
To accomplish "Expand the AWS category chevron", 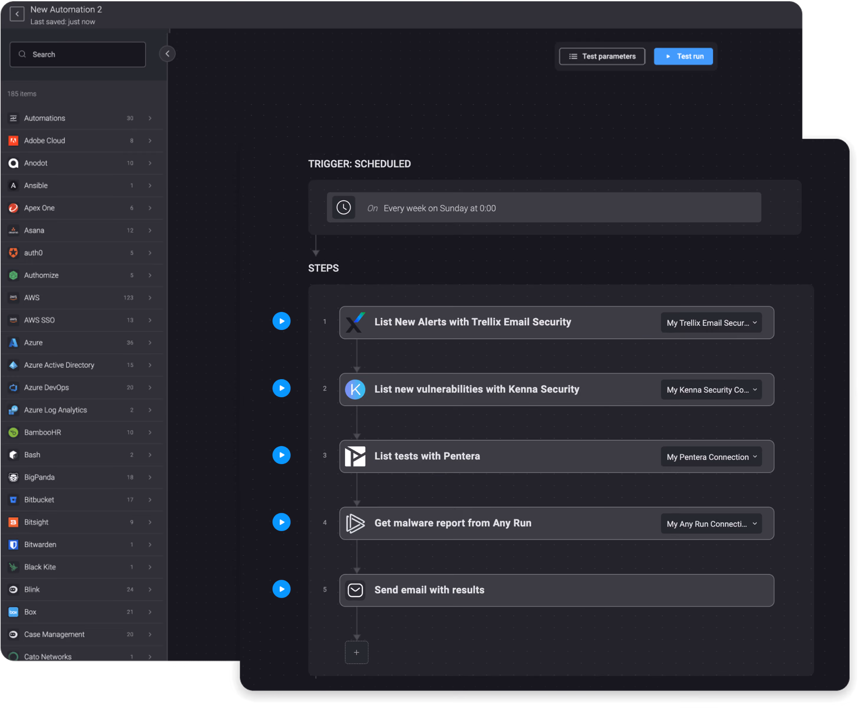I will (x=151, y=298).
